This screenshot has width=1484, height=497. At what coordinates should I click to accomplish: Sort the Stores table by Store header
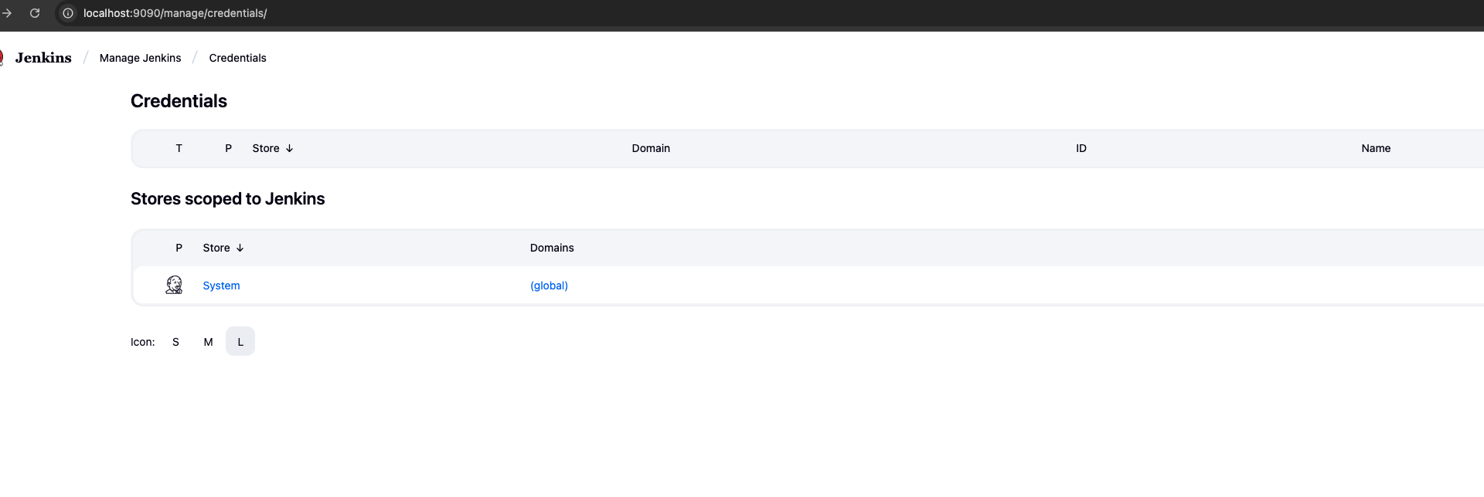223,248
